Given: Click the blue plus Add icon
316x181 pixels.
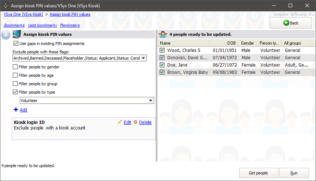Looking at the screenshot, I should coord(15,110).
